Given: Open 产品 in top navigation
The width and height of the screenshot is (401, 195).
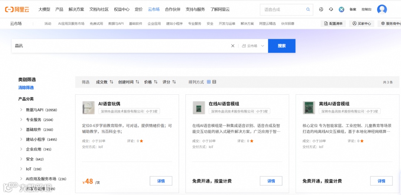Looking at the screenshot, I should (x=59, y=9).
